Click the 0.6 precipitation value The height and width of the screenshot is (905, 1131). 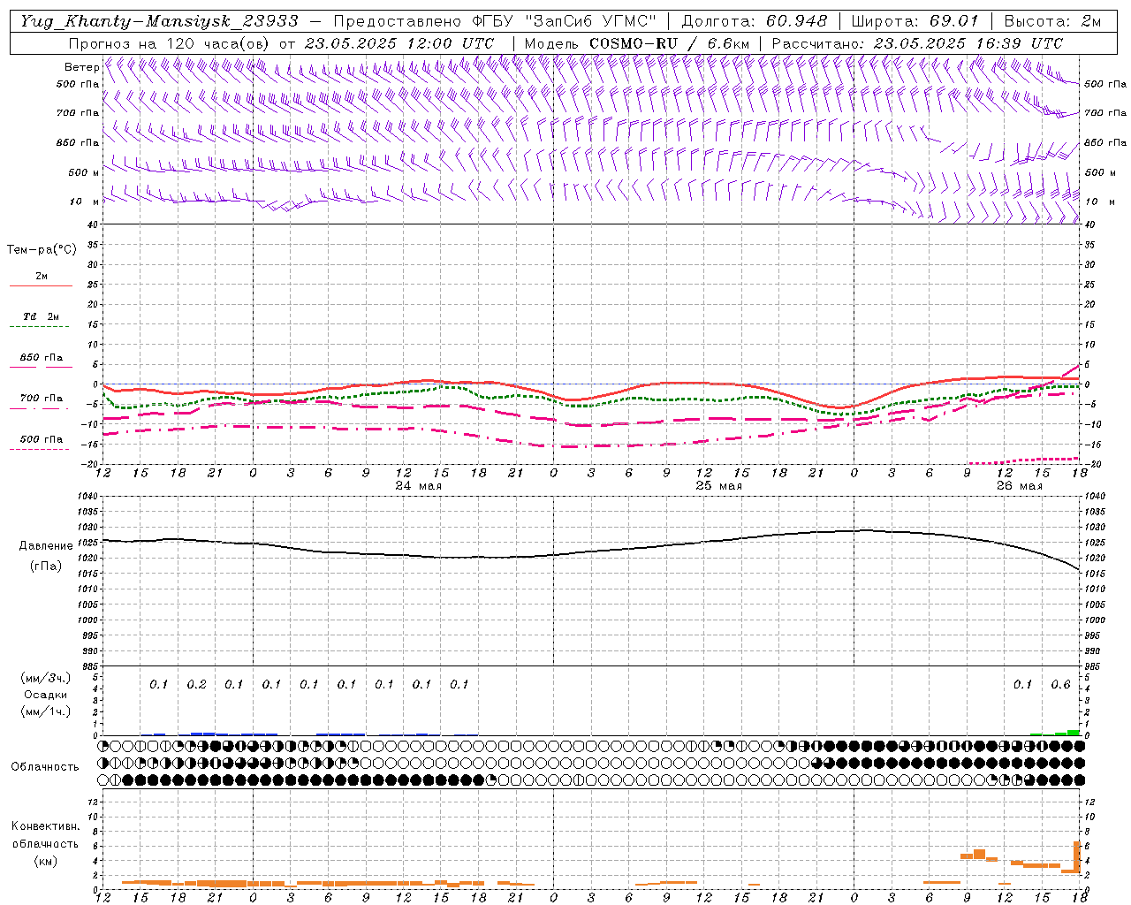pos(1060,684)
